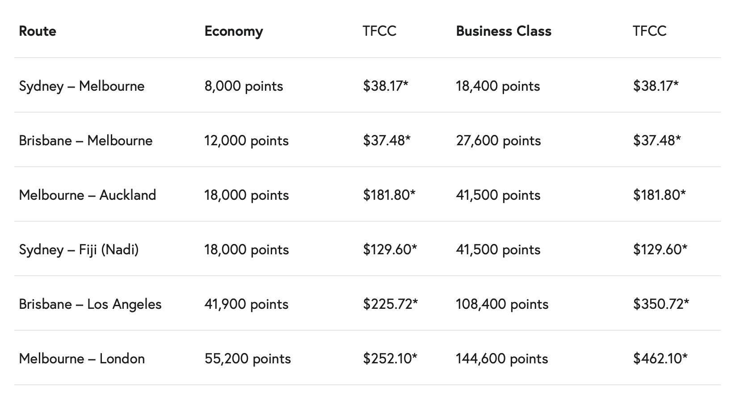Select the Brisbane – Melbourne route cell
This screenshot has height=404, width=740.
[x=86, y=140]
